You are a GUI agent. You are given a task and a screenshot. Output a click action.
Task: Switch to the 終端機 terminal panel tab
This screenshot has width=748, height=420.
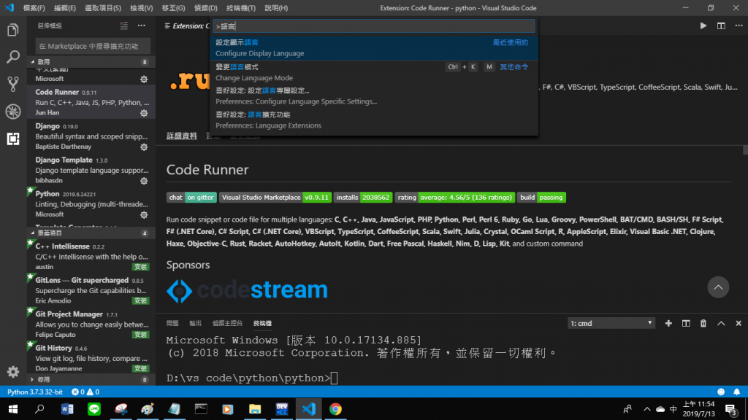coord(262,323)
